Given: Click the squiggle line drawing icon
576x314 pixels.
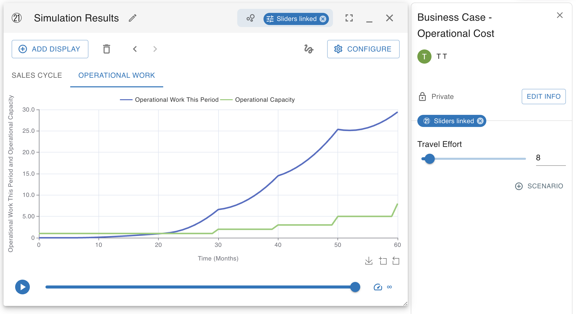Looking at the screenshot, I should coord(308,49).
